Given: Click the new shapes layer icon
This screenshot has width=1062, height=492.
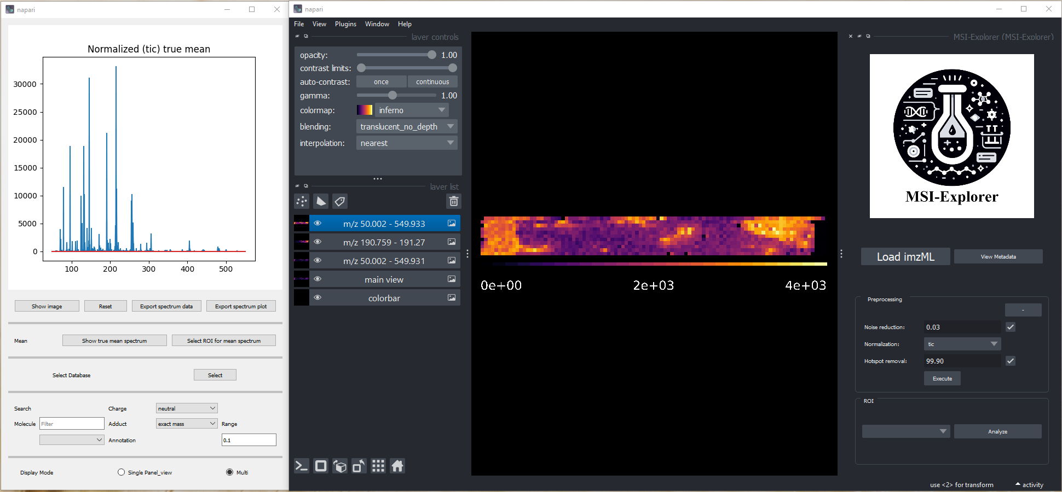Looking at the screenshot, I should (x=321, y=202).
